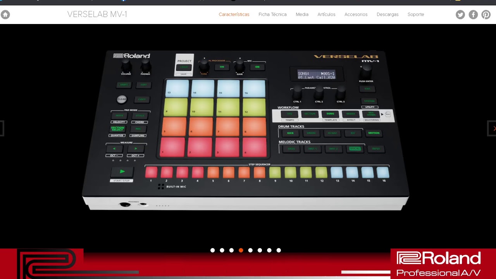496x279 pixels.
Task: Select the last carousel dot
Action: (279, 250)
